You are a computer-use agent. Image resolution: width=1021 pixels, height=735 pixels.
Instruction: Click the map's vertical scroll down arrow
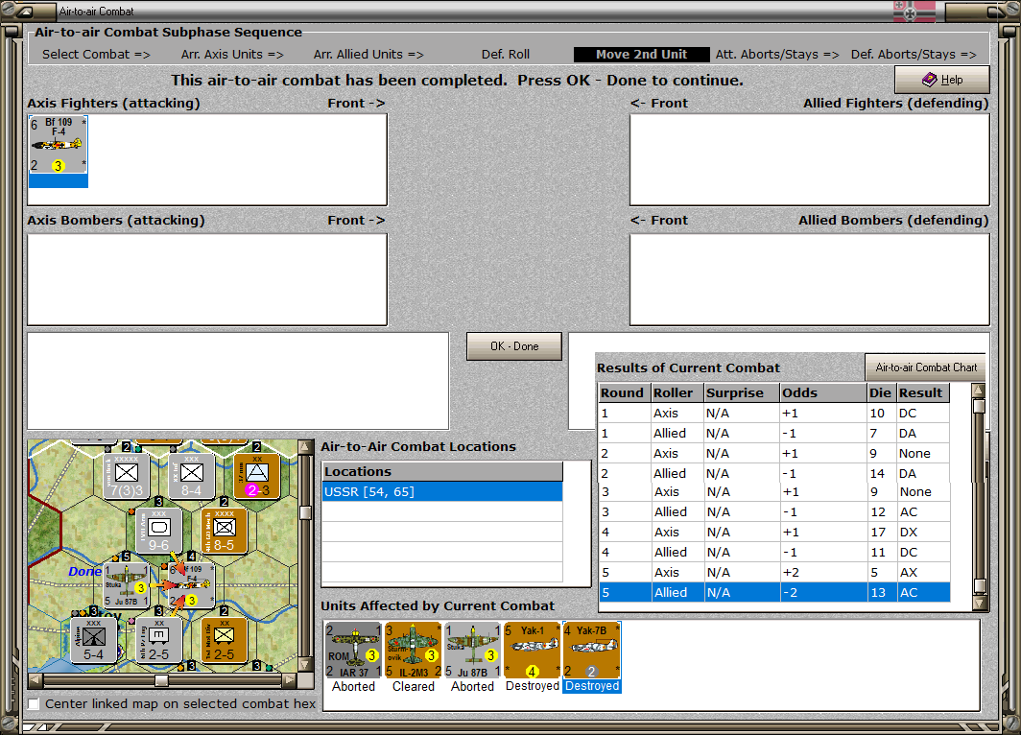[x=305, y=665]
